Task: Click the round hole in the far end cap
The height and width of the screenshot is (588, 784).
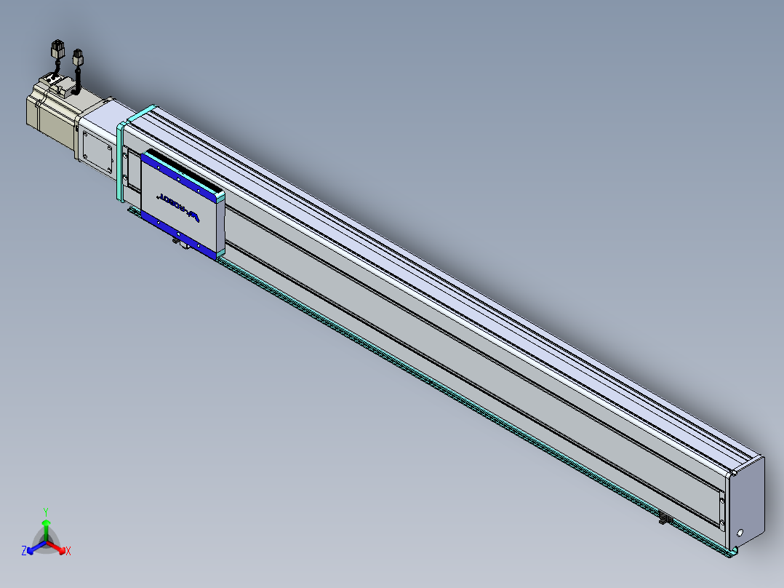Action: coord(740,533)
